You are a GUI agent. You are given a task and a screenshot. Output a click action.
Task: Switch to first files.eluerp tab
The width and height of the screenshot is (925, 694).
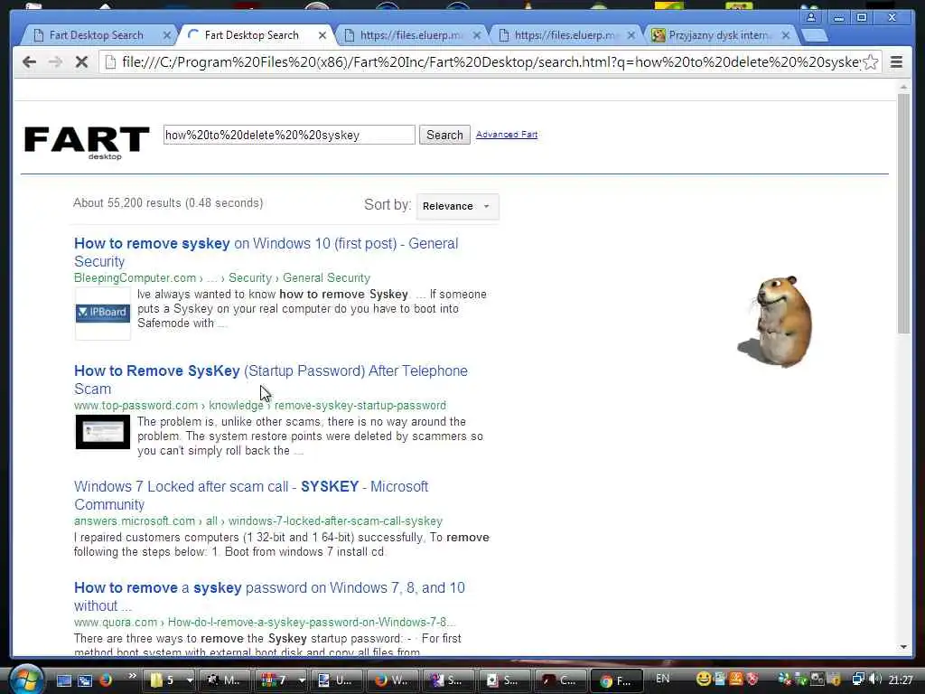pos(411,35)
